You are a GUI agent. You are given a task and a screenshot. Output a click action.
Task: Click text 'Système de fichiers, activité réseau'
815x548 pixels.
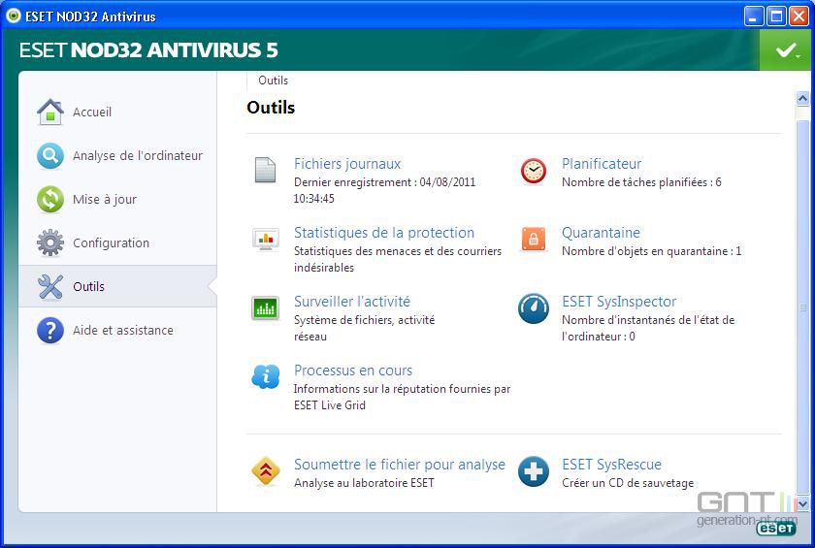[x=365, y=328]
